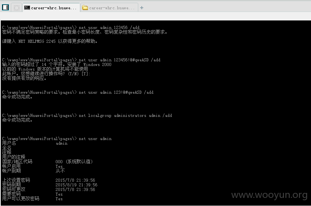Click the last 'net user admin' command
The width and height of the screenshot is (311, 206).
[x=95, y=138]
